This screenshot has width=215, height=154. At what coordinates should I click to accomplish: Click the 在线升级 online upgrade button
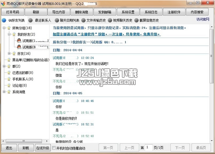[x=42, y=148]
